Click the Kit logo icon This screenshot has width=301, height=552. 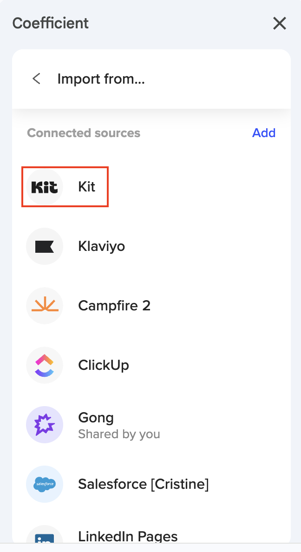[45, 187]
